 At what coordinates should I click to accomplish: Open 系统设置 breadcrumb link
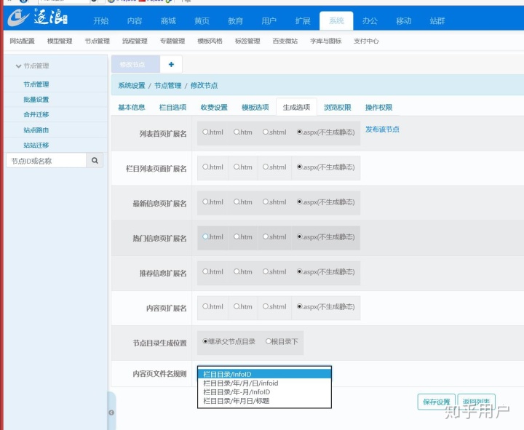[x=132, y=86]
